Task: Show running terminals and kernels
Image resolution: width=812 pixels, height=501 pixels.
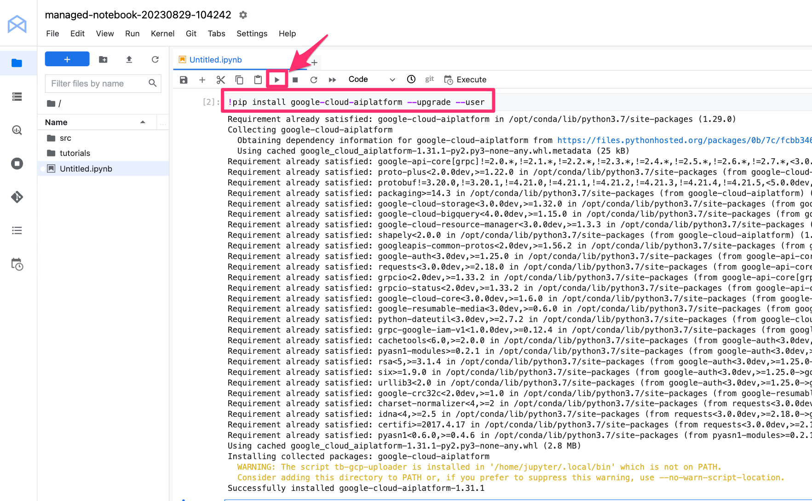Action: click(x=17, y=163)
